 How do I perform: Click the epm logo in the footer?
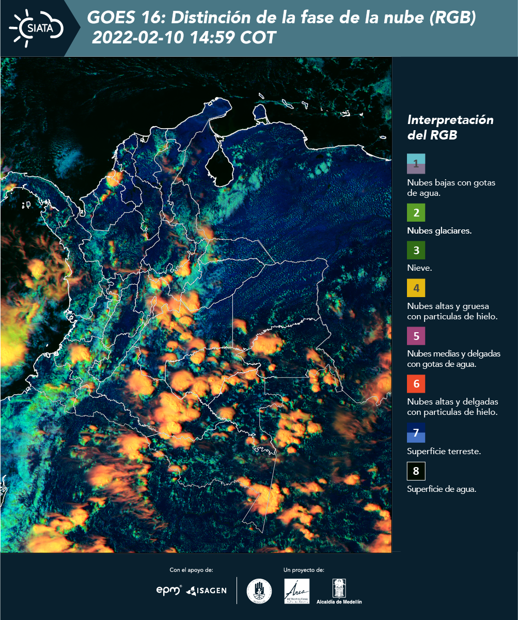point(169,590)
